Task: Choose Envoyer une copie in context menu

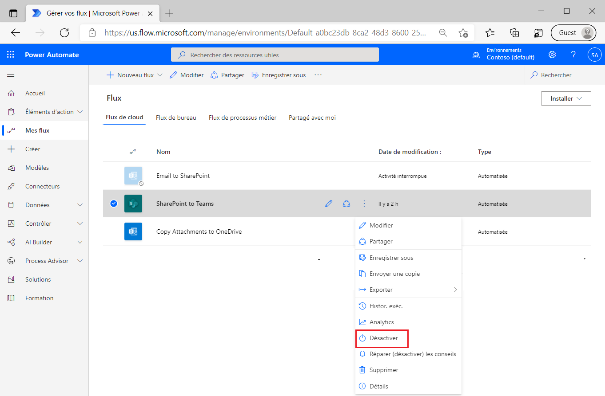Action: pyautogui.click(x=408, y=274)
